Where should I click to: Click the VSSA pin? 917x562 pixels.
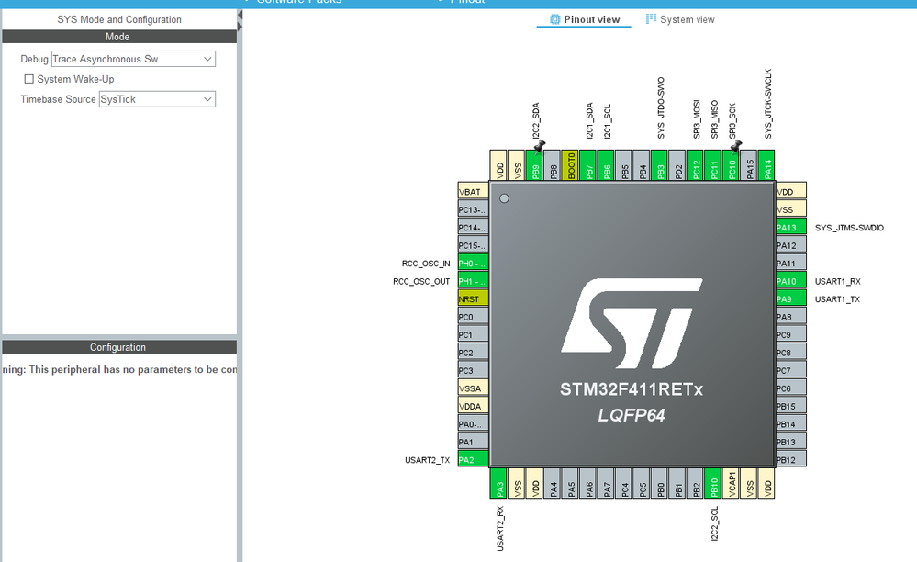tap(473, 388)
